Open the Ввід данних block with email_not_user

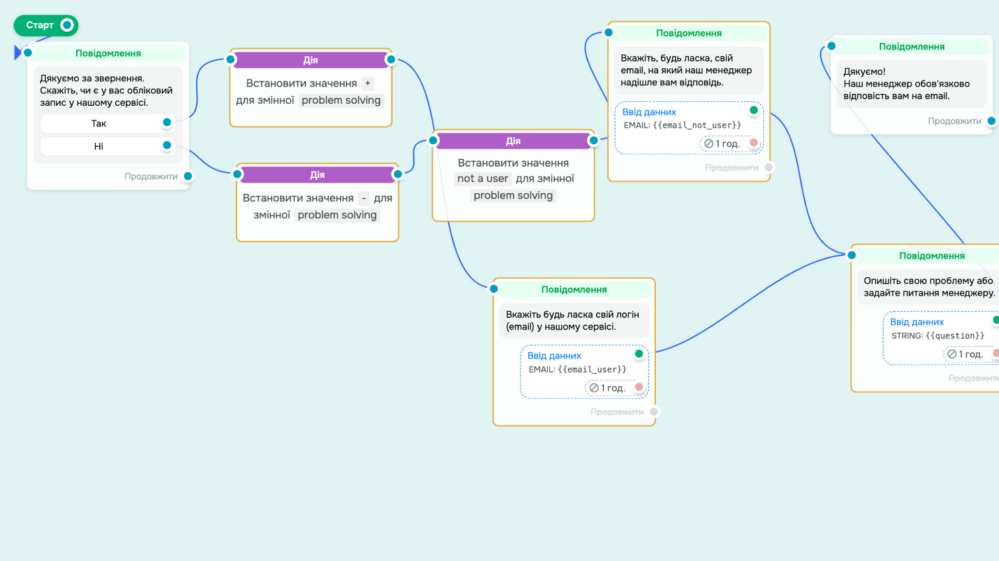[689, 128]
